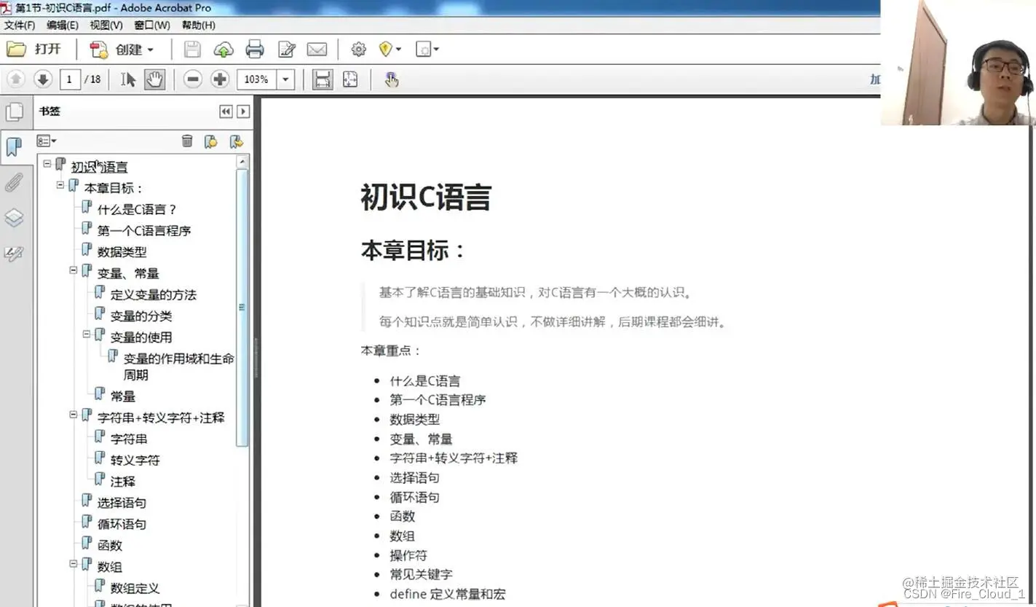This screenshot has width=1036, height=607.
Task: Open the 窗口 menu
Action: 152,25
